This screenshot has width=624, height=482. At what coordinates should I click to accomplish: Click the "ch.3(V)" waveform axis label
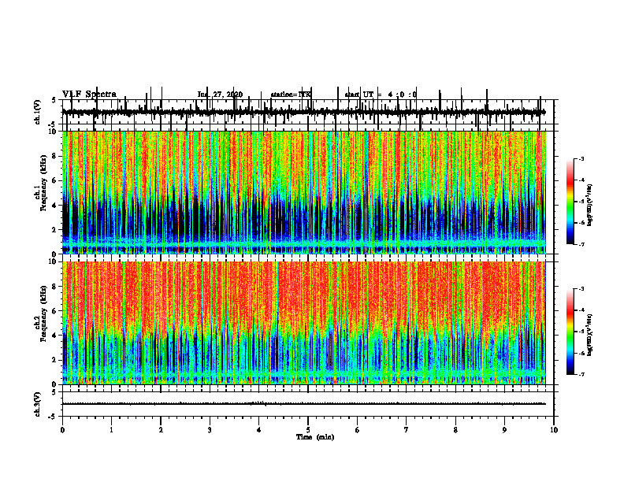tap(38, 404)
